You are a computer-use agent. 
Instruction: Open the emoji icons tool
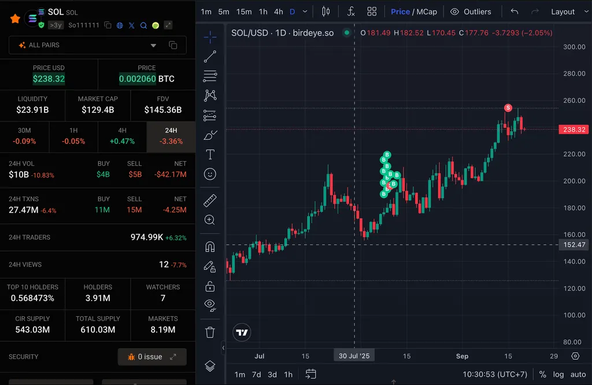click(210, 174)
